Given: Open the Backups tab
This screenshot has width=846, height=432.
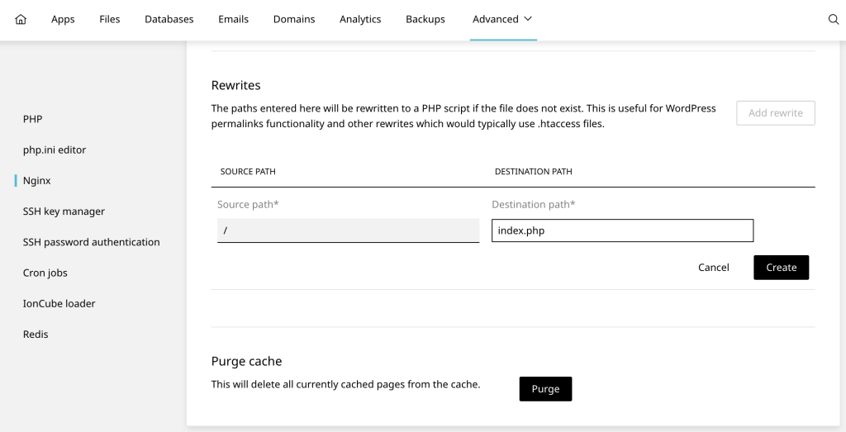Looking at the screenshot, I should point(425,20).
